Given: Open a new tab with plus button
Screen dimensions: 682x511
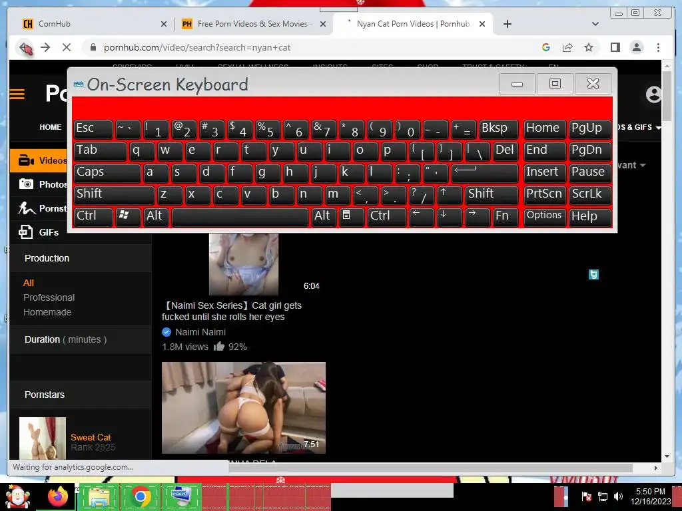Looking at the screenshot, I should (507, 24).
